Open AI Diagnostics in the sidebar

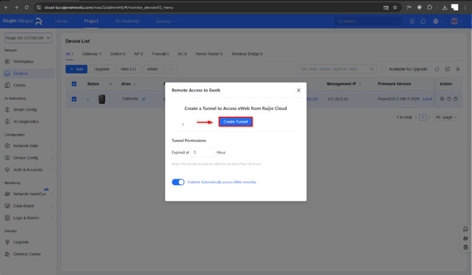click(x=26, y=122)
